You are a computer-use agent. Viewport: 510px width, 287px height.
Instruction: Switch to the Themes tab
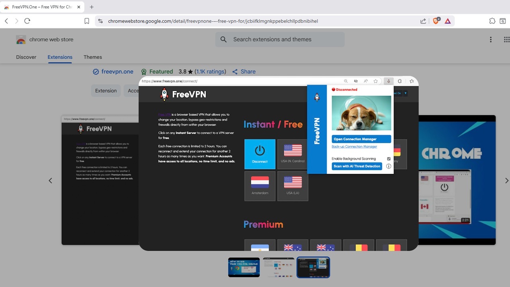pos(92,57)
